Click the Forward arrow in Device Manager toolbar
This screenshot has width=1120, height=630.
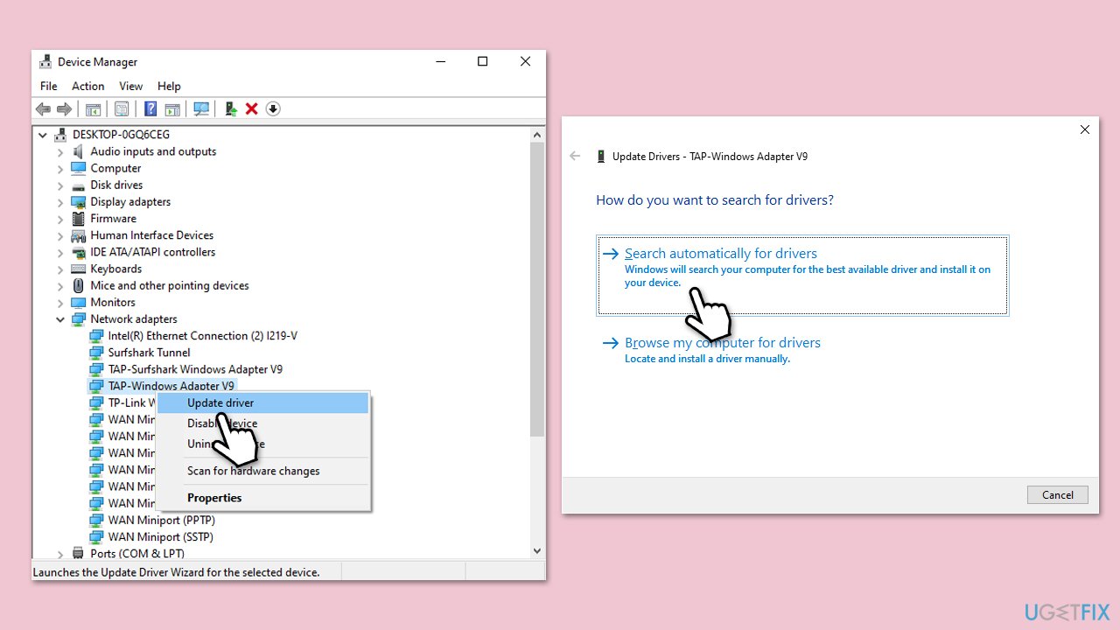point(64,108)
